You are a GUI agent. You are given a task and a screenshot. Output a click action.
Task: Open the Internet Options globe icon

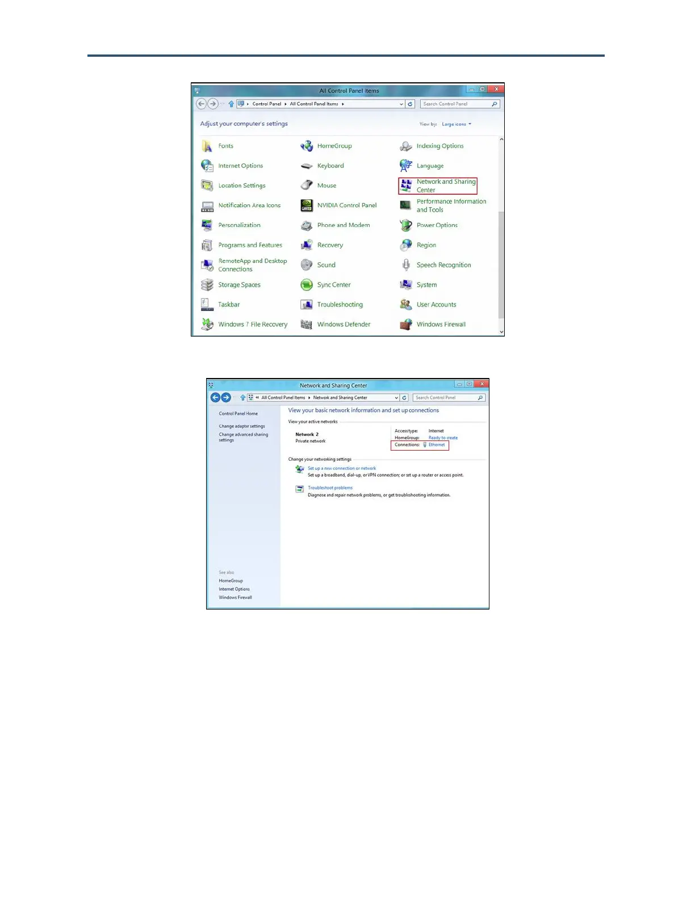point(207,166)
